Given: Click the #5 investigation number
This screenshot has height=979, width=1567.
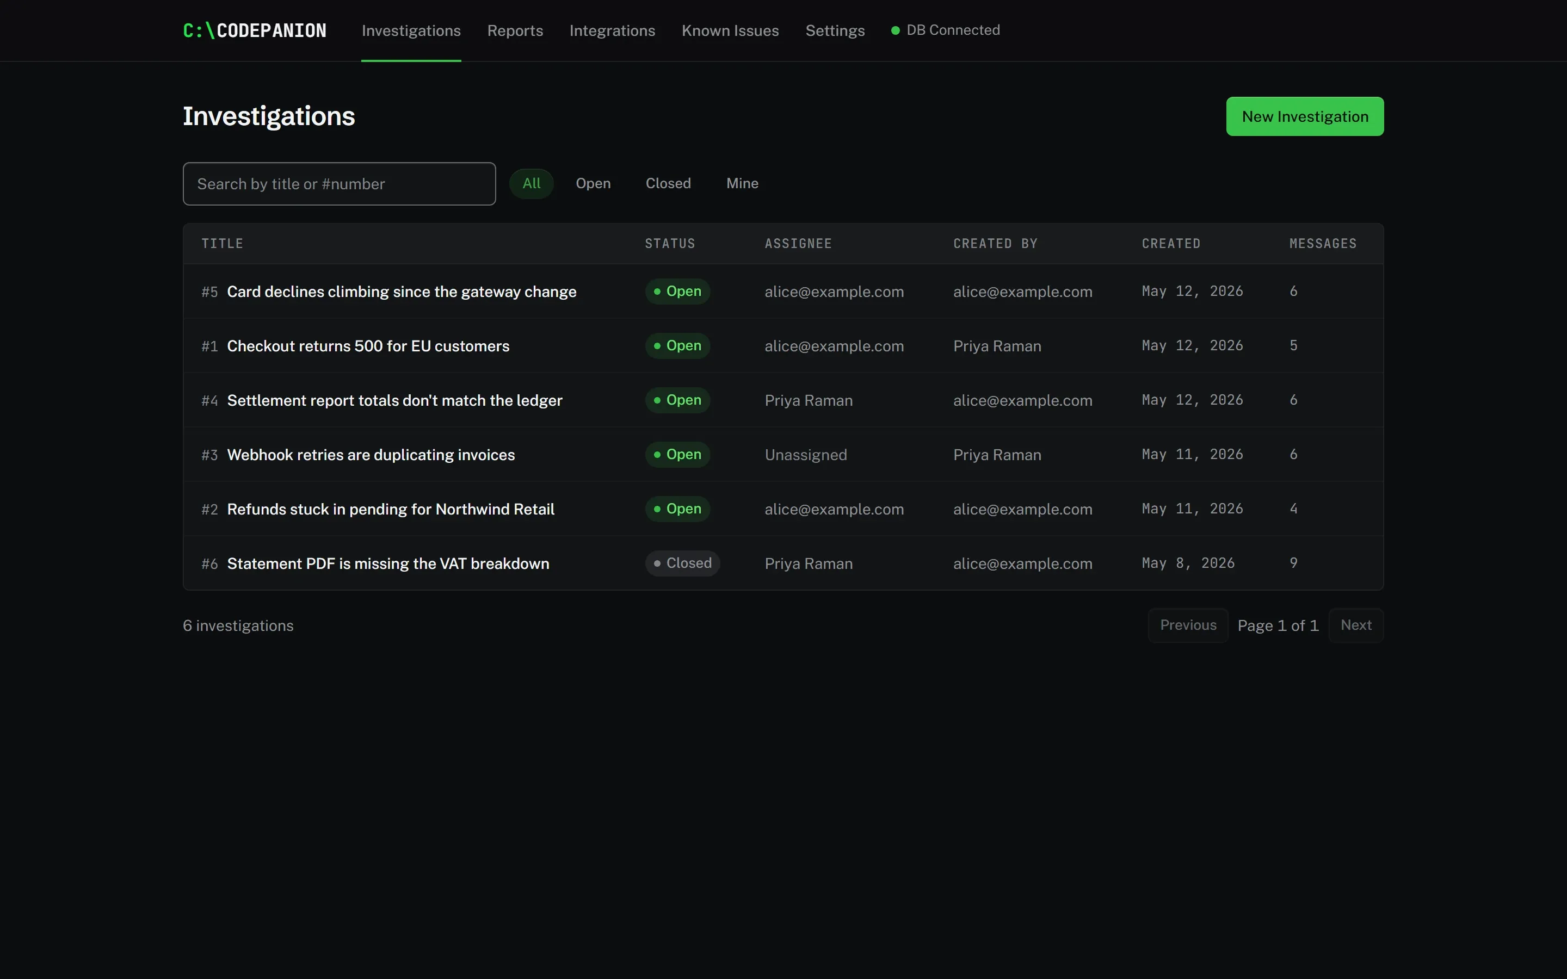Looking at the screenshot, I should pos(209,292).
